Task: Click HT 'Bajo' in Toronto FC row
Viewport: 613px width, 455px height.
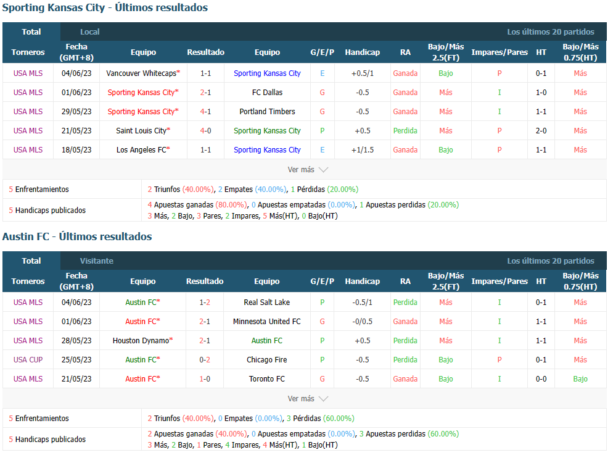Action: 580,378
